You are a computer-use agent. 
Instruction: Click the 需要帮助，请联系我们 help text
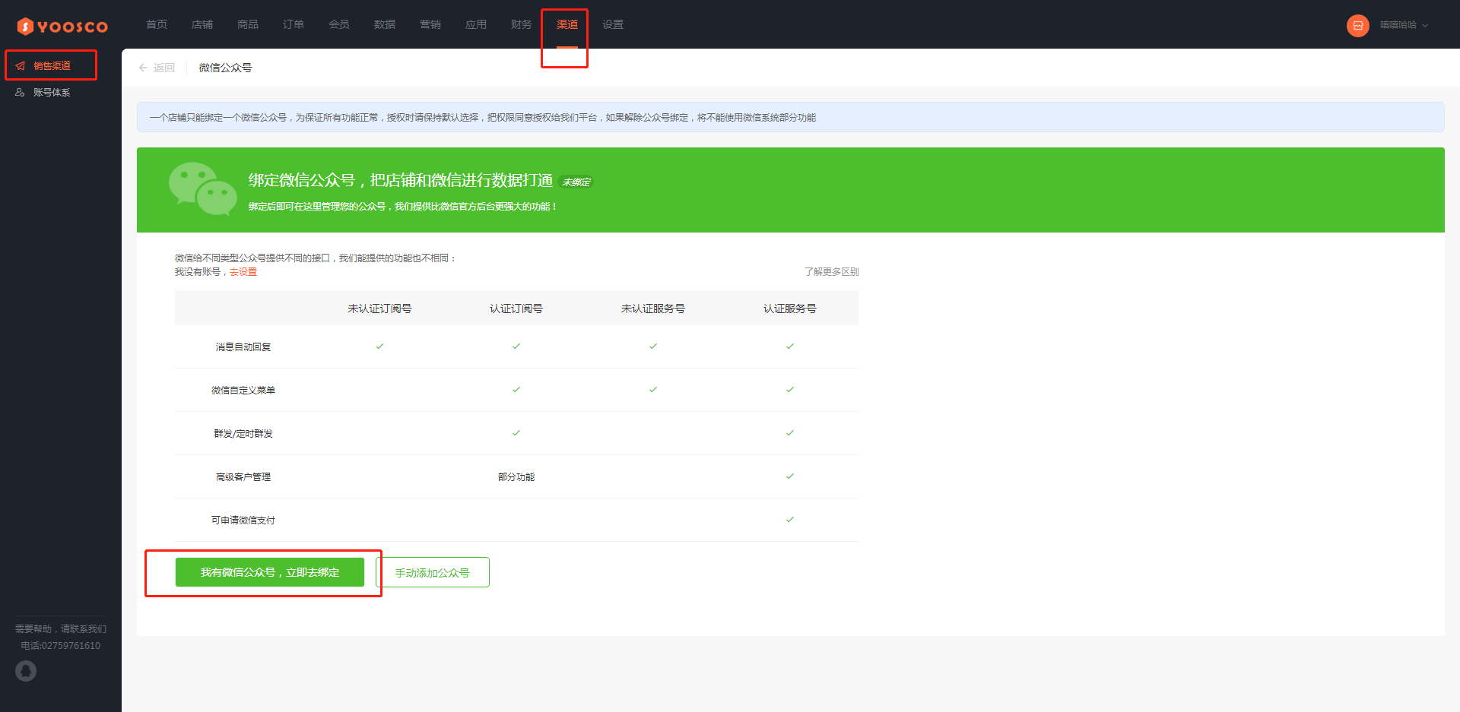coord(61,629)
